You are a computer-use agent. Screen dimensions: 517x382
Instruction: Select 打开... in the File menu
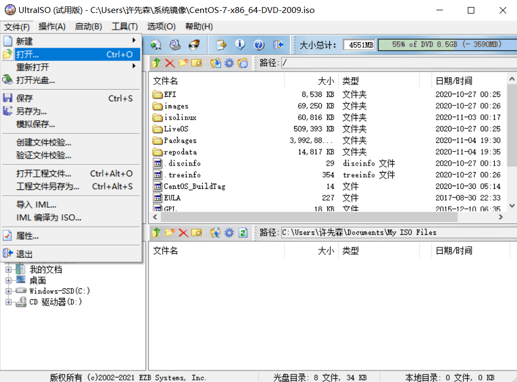(x=32, y=54)
